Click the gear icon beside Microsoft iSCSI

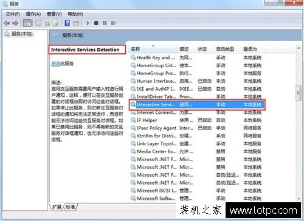(x=133, y=191)
